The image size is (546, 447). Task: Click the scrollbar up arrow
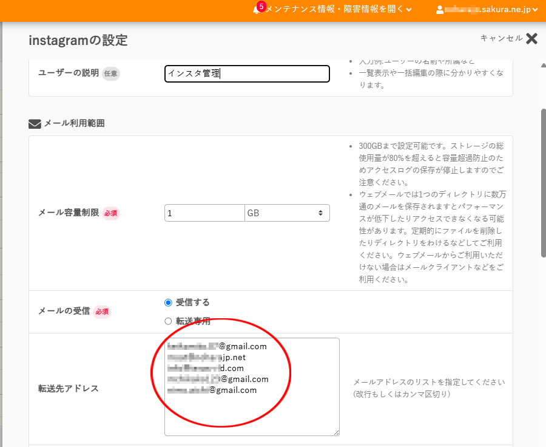543,65
